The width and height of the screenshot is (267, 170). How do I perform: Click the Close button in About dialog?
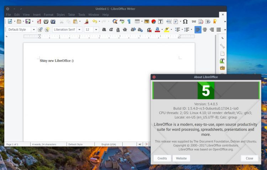click(250, 158)
